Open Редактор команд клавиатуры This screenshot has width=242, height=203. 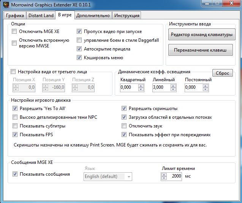click(202, 35)
